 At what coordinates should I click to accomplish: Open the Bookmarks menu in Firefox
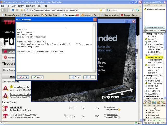coord(30,5)
